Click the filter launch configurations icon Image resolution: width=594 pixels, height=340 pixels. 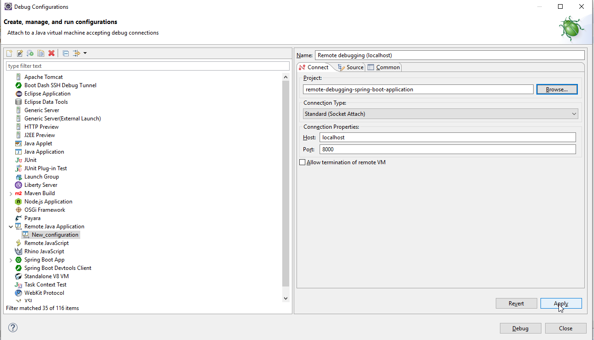(x=77, y=53)
